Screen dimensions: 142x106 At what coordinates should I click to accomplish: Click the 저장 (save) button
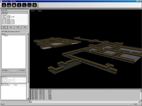coord(18,27)
